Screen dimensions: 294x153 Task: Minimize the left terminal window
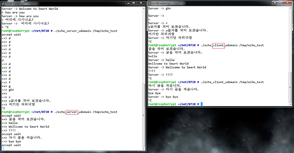click(129, 3)
